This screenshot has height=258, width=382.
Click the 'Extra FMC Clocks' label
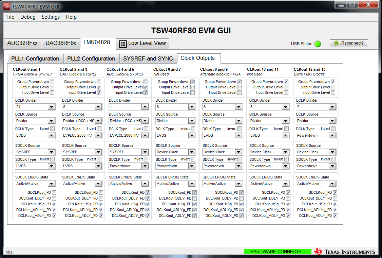click(309, 74)
